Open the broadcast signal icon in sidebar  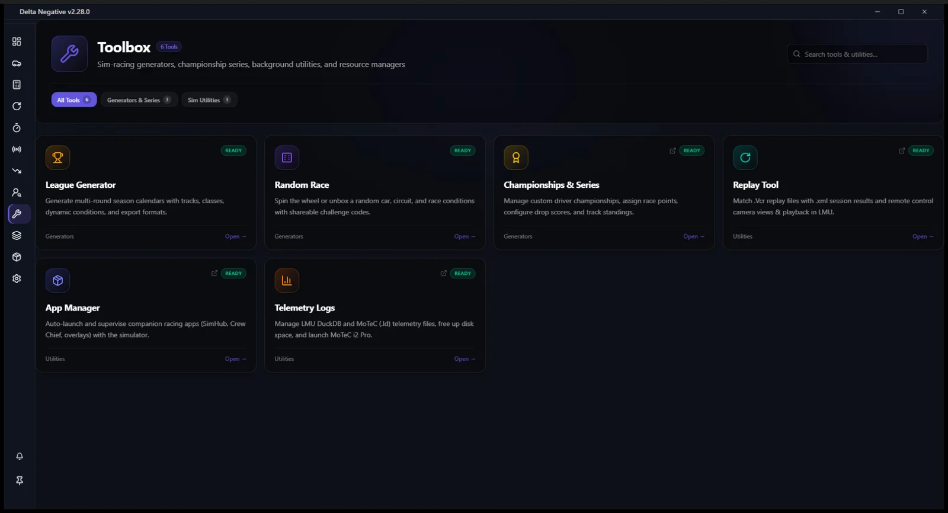click(x=17, y=149)
